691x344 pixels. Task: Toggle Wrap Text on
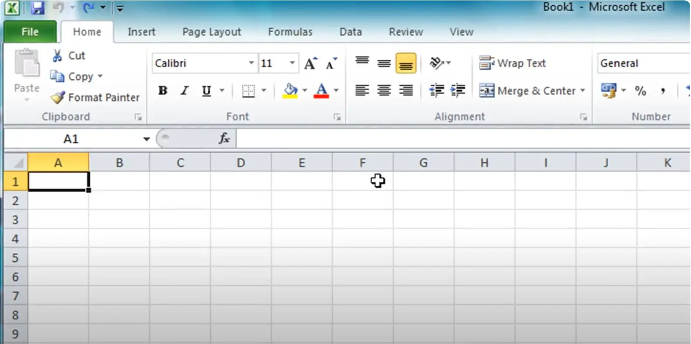tap(512, 63)
